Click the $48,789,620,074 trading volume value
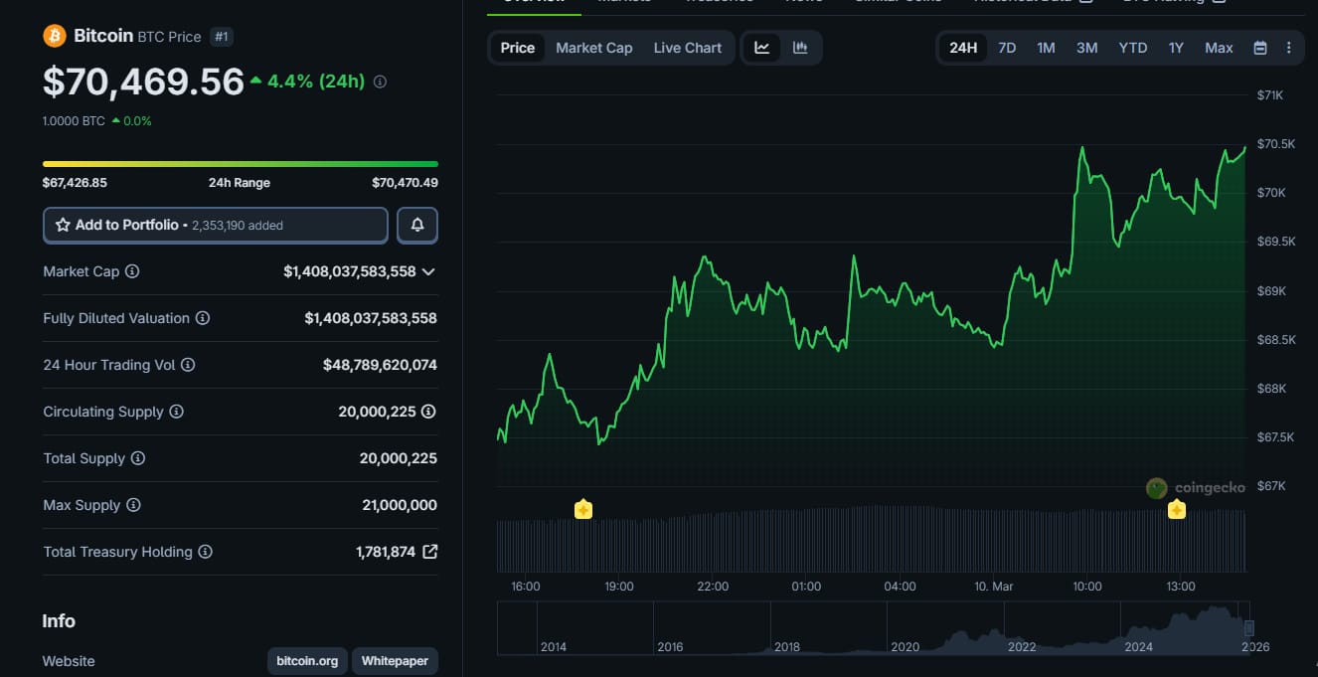This screenshot has height=677, width=1318. click(x=380, y=365)
